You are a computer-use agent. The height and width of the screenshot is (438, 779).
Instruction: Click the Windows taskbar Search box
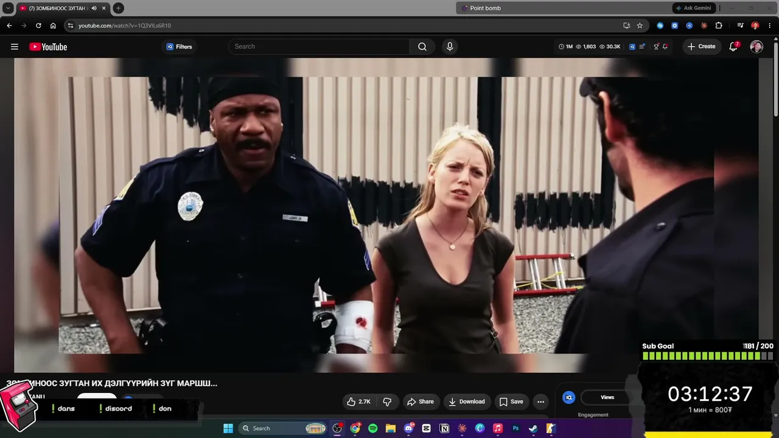tap(284, 428)
